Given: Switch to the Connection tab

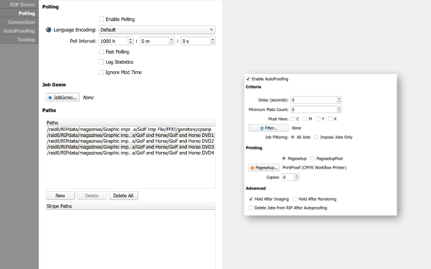Looking at the screenshot, I should coord(21,22).
